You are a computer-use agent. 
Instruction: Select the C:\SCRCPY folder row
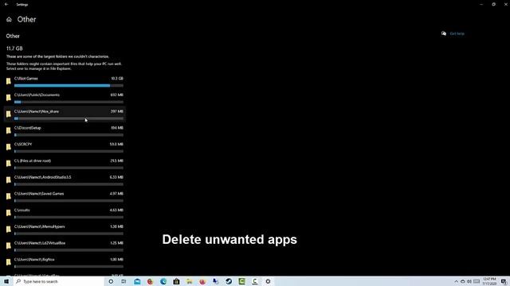[65, 147]
